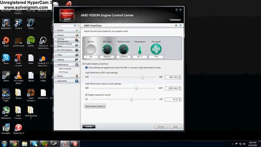This screenshot has width=261, height=147.
Task: Open Skype desktop shortcut
Action: point(6,59)
